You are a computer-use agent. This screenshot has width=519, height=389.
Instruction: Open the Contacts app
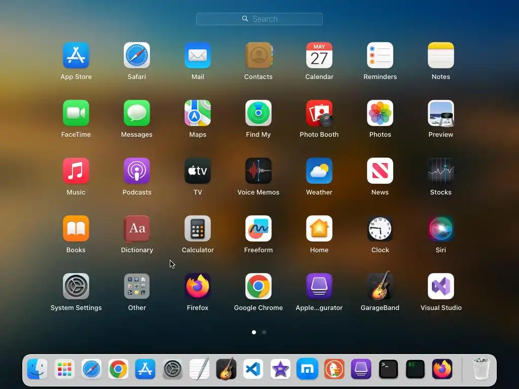[258, 55]
